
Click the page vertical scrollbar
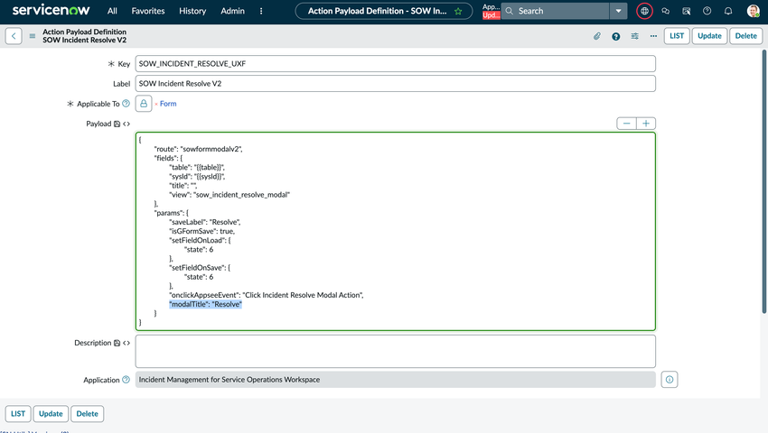764,181
